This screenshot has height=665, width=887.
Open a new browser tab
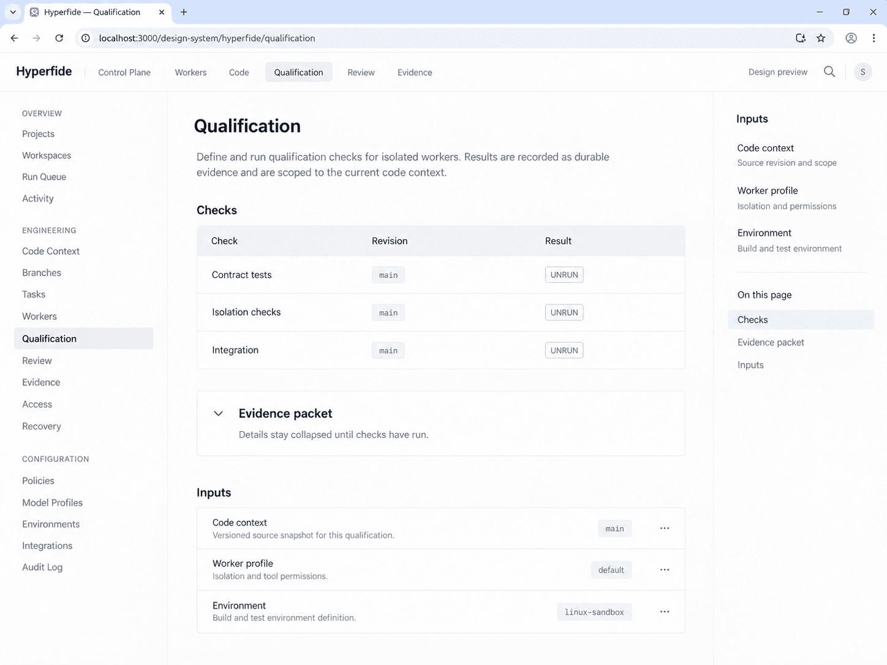(x=184, y=12)
